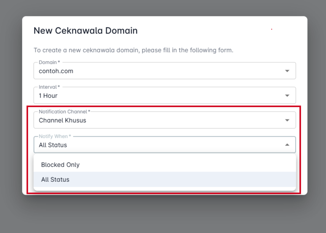The height and width of the screenshot is (233, 326).
Task: Open the Domain dropdown arrow
Action: coord(287,71)
